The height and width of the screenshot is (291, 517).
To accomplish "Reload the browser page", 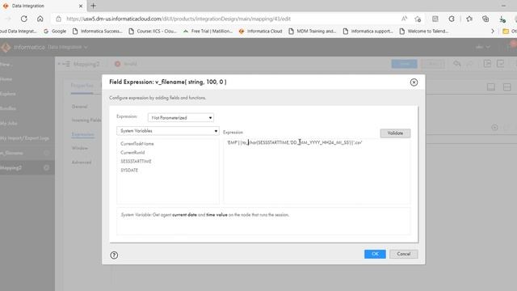I will (23, 19).
